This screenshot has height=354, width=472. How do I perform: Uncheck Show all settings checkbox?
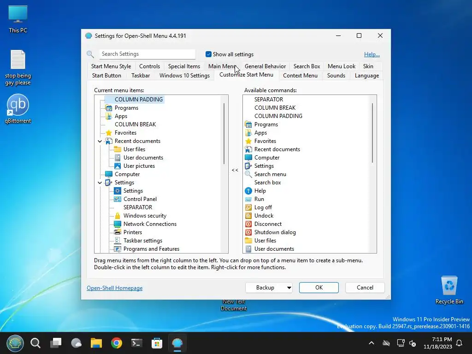click(208, 54)
